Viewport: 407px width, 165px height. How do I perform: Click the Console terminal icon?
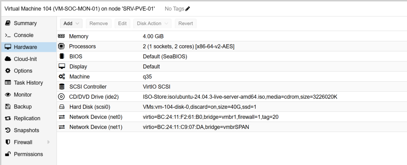[x=8, y=35]
